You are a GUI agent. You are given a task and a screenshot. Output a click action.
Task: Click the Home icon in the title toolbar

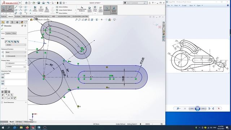[x=26, y=3]
